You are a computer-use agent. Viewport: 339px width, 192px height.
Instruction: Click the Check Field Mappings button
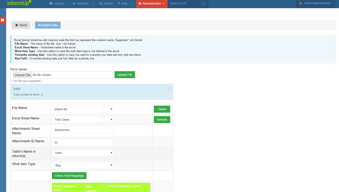coord(69,176)
